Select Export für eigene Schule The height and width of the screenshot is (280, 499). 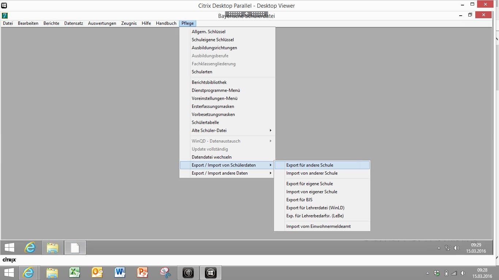pyautogui.click(x=322, y=184)
